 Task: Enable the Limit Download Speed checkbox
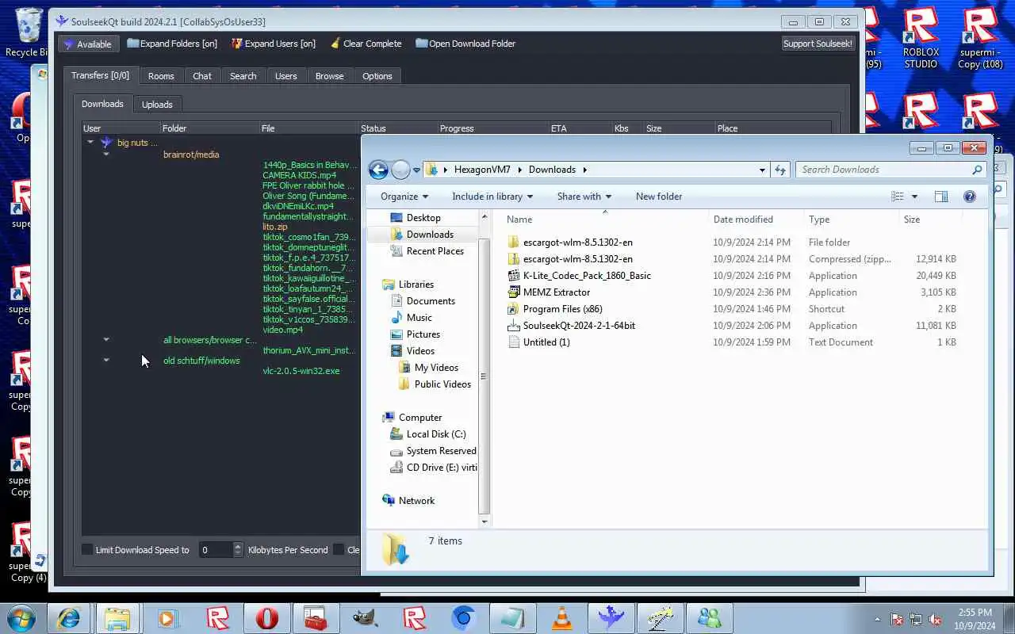88,549
